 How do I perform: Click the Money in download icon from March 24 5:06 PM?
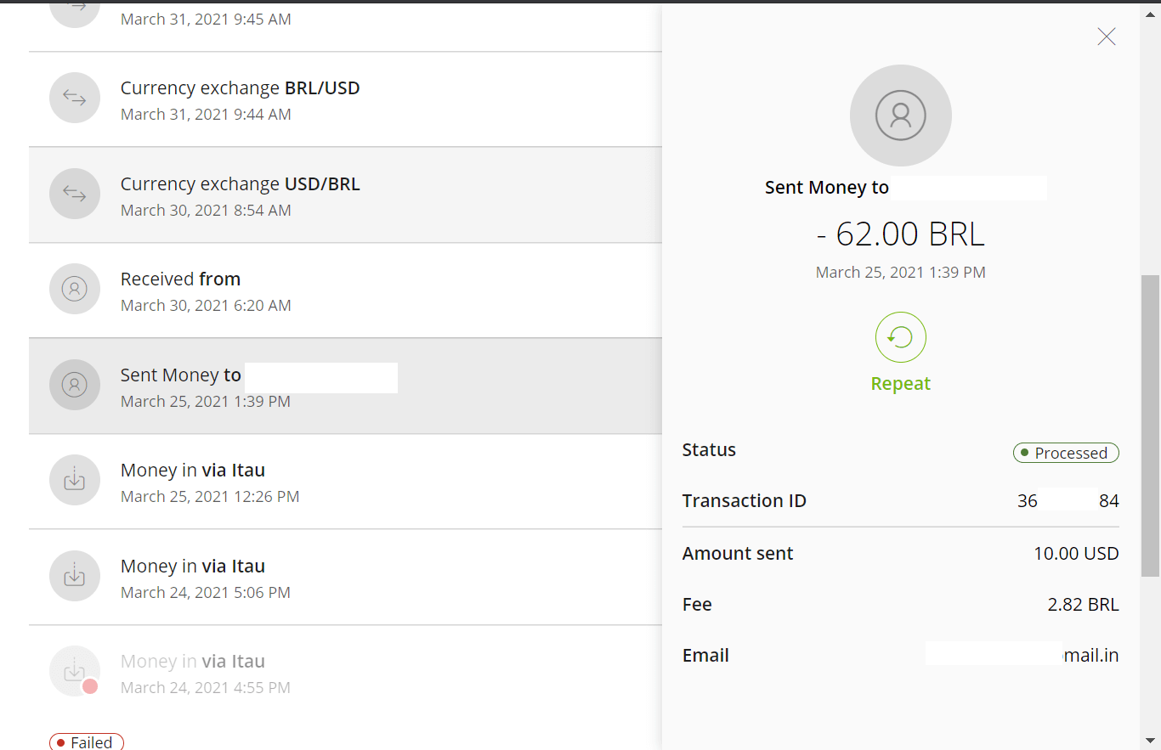(x=75, y=576)
